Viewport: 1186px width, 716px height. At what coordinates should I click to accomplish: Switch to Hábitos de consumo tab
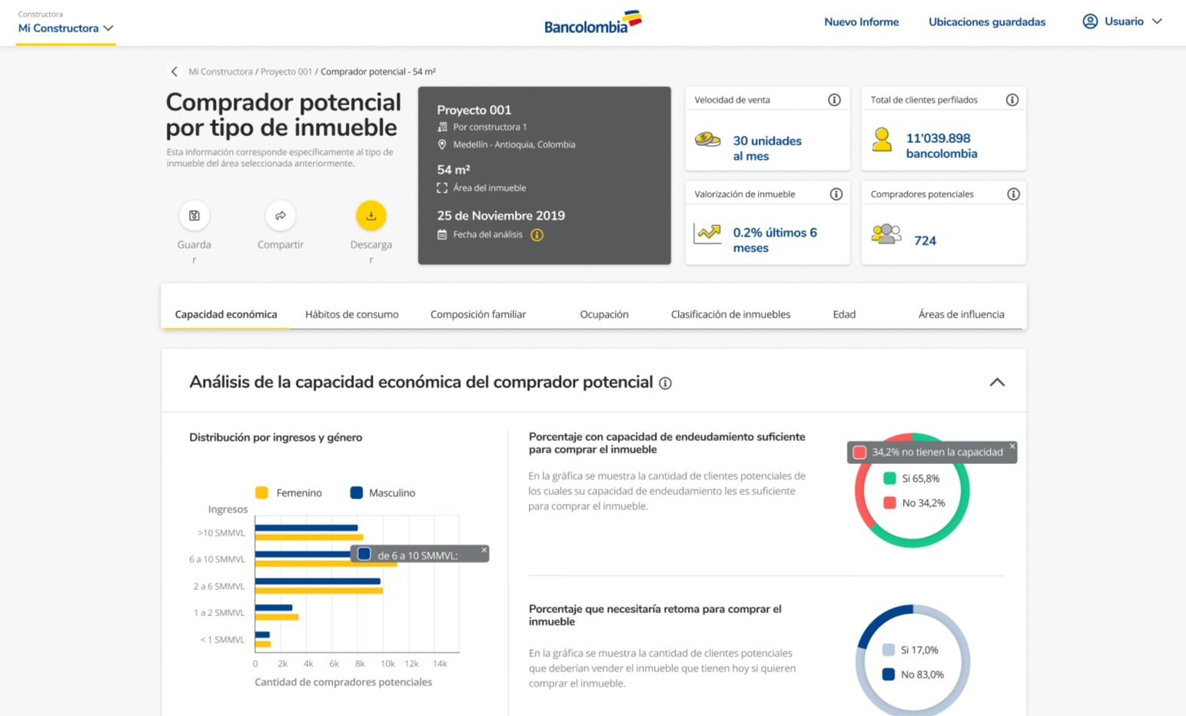coord(352,314)
